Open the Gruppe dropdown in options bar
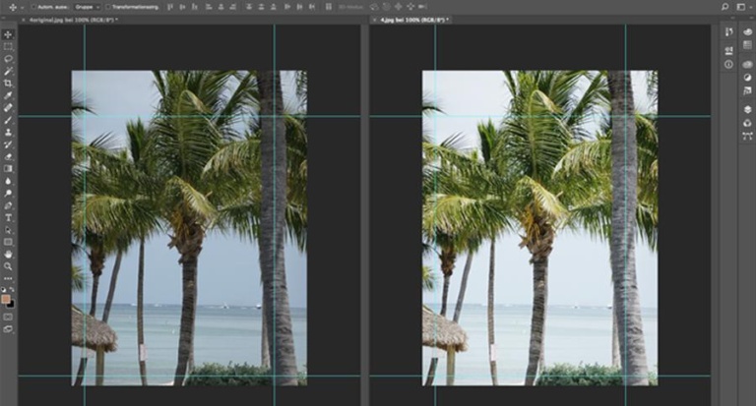Image resolution: width=756 pixels, height=406 pixels. [x=87, y=7]
